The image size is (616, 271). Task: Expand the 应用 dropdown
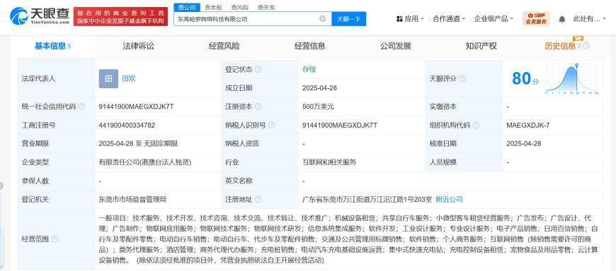tap(410, 18)
